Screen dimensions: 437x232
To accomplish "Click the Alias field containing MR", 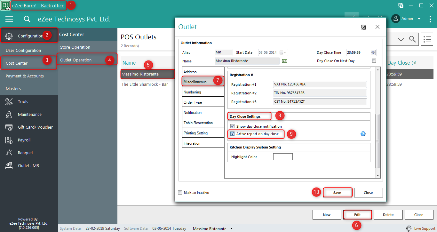I will [x=224, y=52].
